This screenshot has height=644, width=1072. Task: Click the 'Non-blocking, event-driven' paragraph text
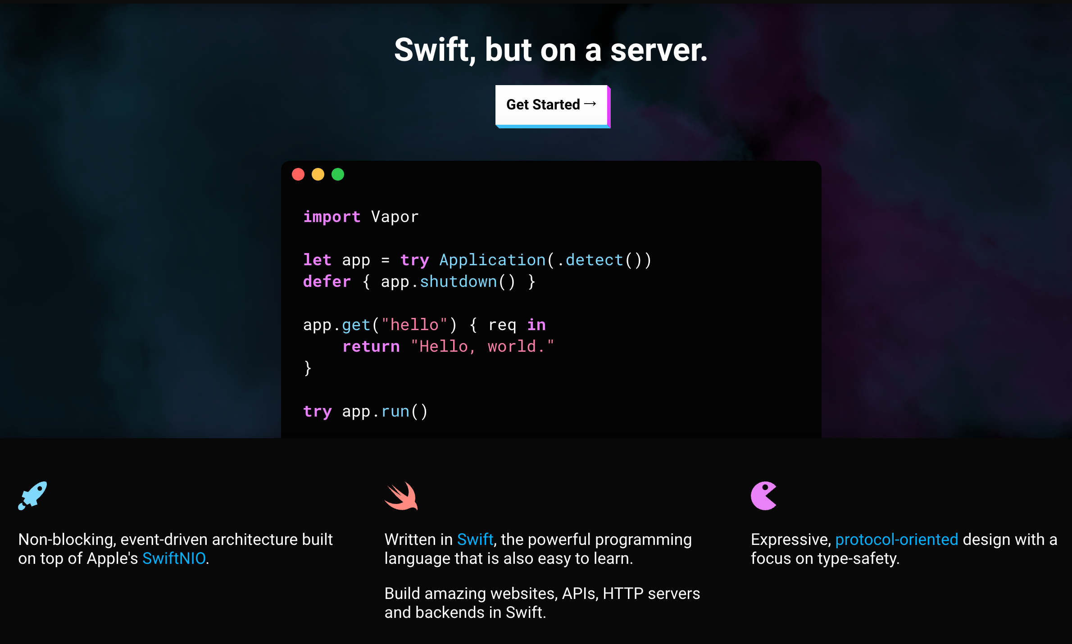click(x=175, y=540)
